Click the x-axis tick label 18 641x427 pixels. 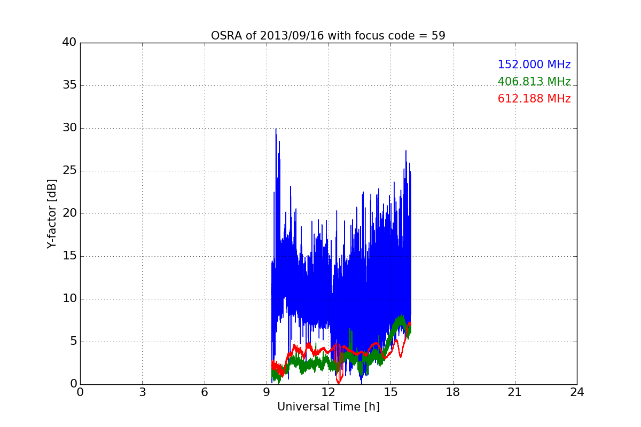point(453,392)
